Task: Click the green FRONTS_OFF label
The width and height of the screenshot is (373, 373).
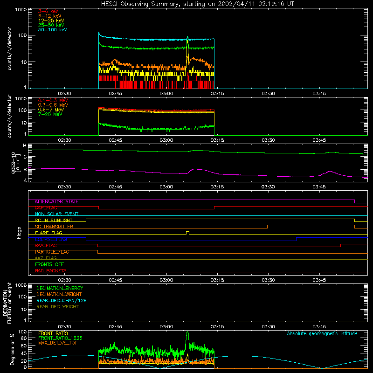Action: point(49,264)
